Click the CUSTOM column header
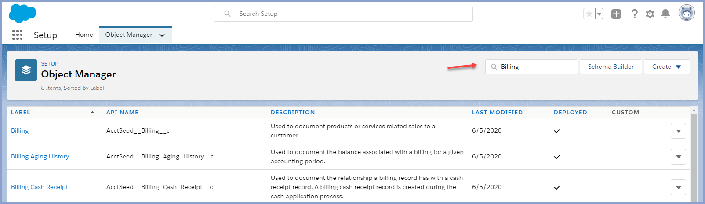705x204 pixels. 625,112
